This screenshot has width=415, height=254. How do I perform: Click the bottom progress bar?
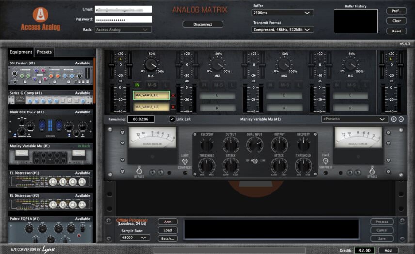(229, 250)
